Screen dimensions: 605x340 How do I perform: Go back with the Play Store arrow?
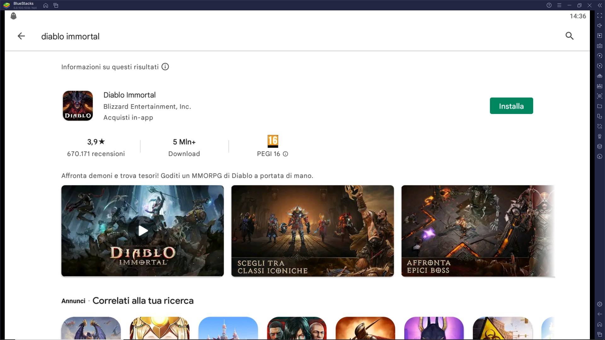pos(21,36)
